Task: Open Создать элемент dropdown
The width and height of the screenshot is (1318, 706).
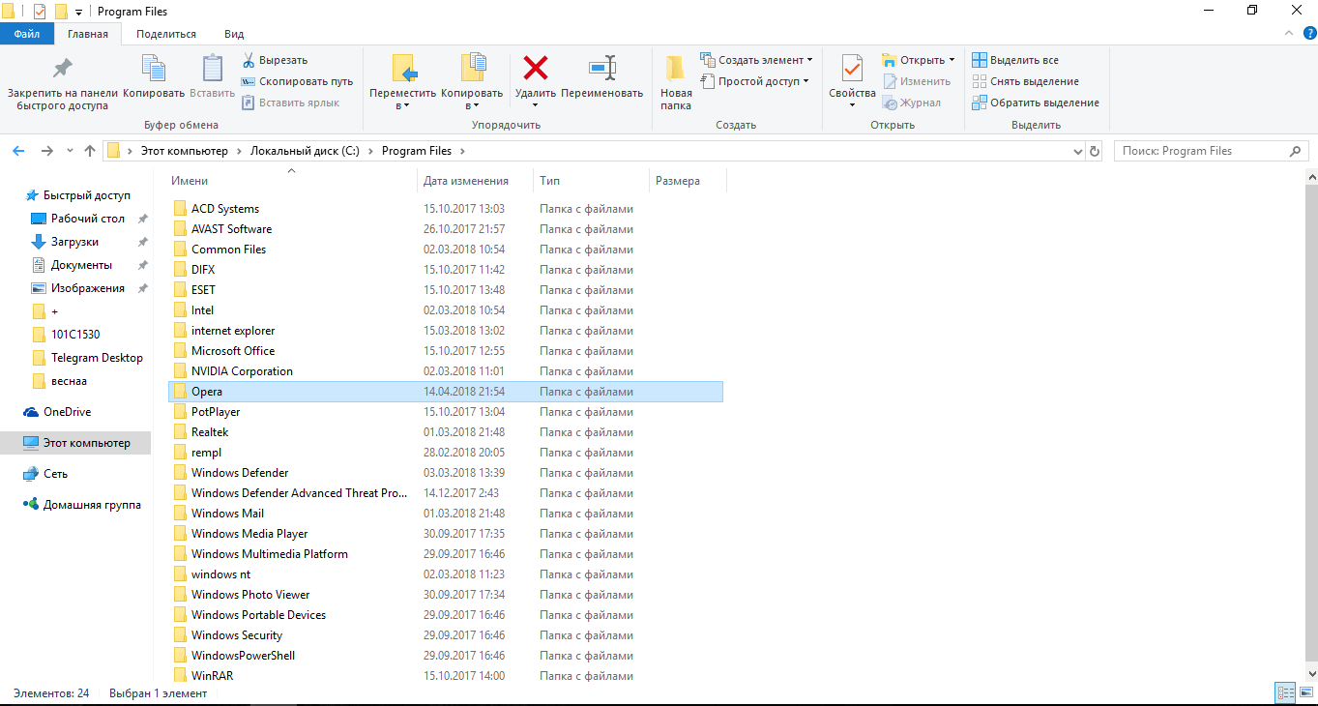Action: pyautogui.click(x=756, y=60)
